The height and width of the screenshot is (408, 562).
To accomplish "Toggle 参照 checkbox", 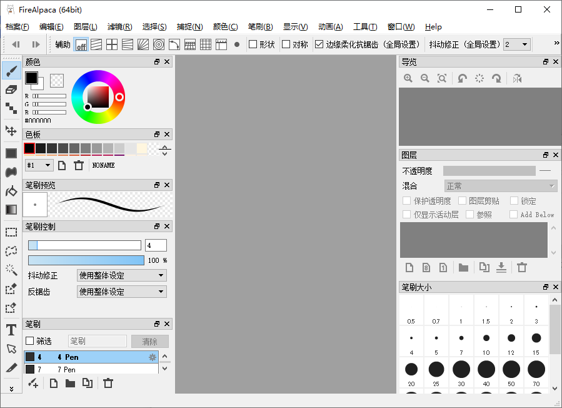I will [469, 214].
